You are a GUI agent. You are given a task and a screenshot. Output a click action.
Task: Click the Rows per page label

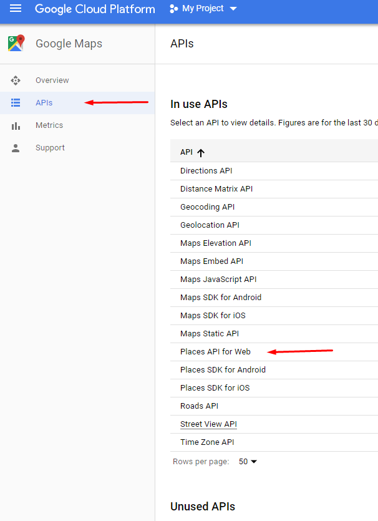(201, 462)
